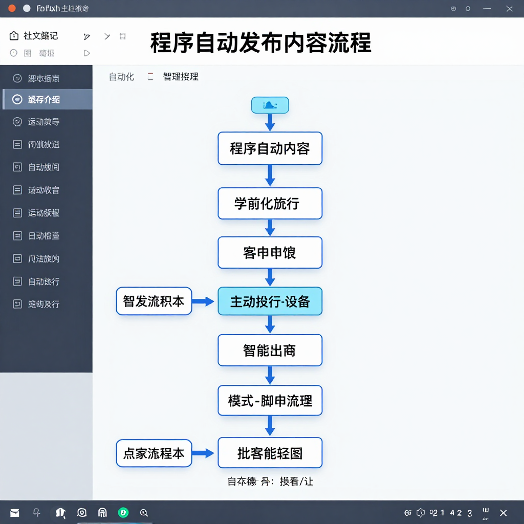Click the caption text below the flowchart
The height and width of the screenshot is (524, 524).
pos(270,481)
